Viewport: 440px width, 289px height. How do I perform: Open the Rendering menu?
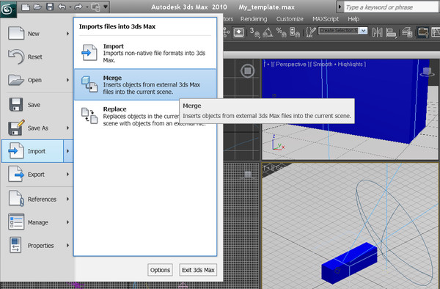pyautogui.click(x=254, y=19)
